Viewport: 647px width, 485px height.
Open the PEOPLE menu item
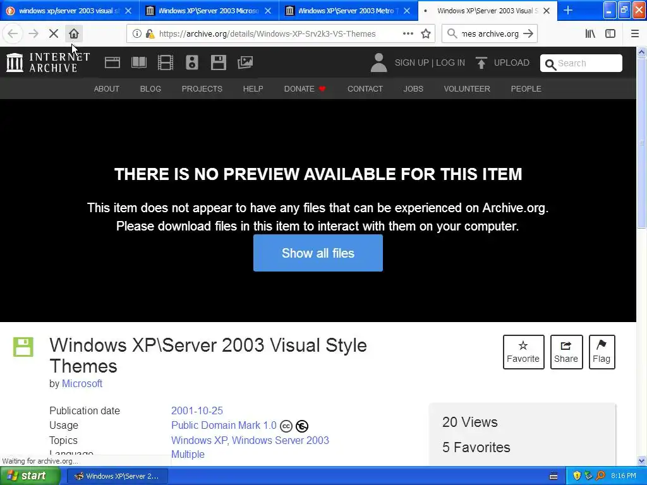pyautogui.click(x=526, y=88)
